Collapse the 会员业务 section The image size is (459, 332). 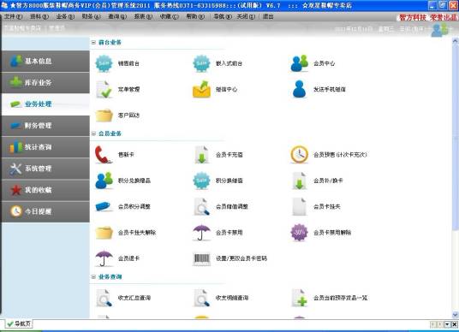tap(93, 133)
